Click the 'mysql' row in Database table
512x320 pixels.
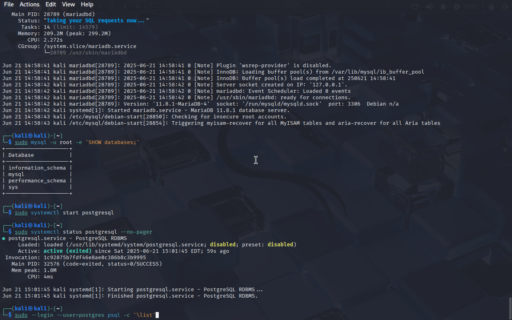pyautogui.click(x=16, y=174)
